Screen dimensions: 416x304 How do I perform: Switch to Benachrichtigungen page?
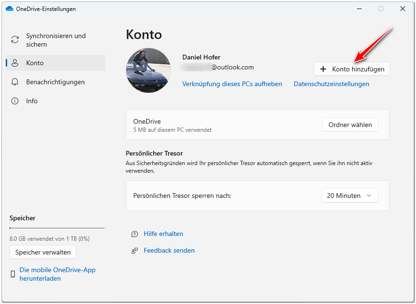click(55, 82)
